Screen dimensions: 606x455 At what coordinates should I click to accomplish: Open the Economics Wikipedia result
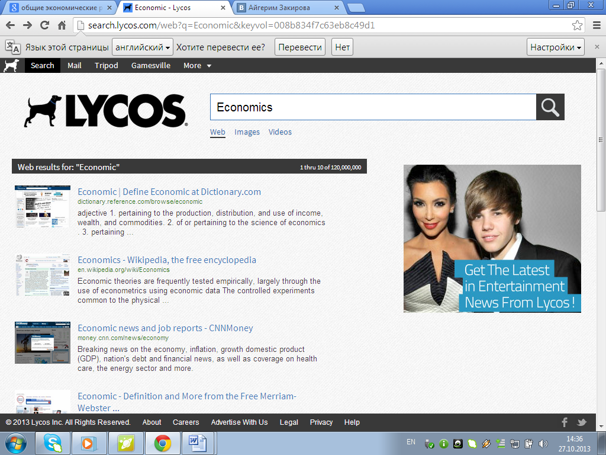click(x=167, y=260)
